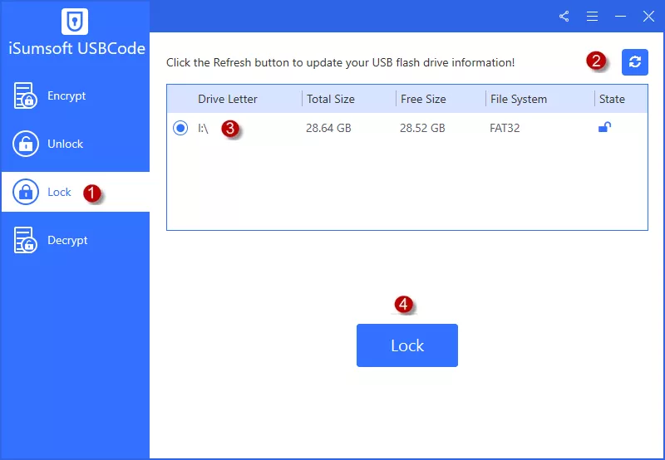Image resolution: width=665 pixels, height=460 pixels.
Task: Click the 28.52 GB free size cell
Action: (x=422, y=128)
